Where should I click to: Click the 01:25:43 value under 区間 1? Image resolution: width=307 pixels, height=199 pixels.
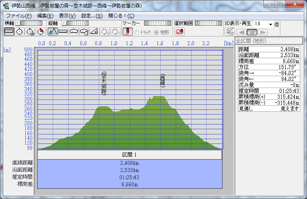click(x=129, y=177)
